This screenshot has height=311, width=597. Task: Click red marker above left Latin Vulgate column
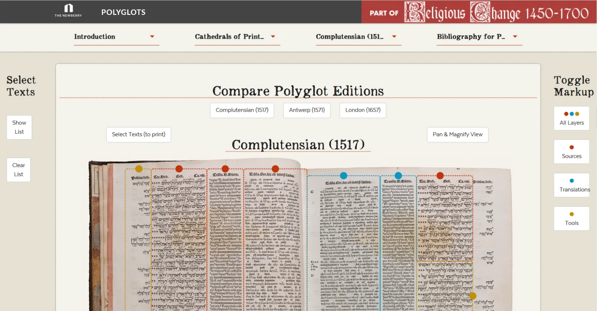(x=225, y=169)
